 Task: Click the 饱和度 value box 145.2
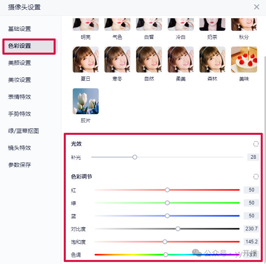pos(251,242)
